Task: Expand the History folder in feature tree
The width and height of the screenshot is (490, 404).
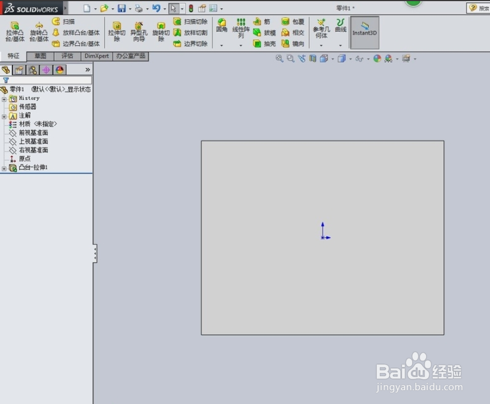Action: [x=4, y=98]
